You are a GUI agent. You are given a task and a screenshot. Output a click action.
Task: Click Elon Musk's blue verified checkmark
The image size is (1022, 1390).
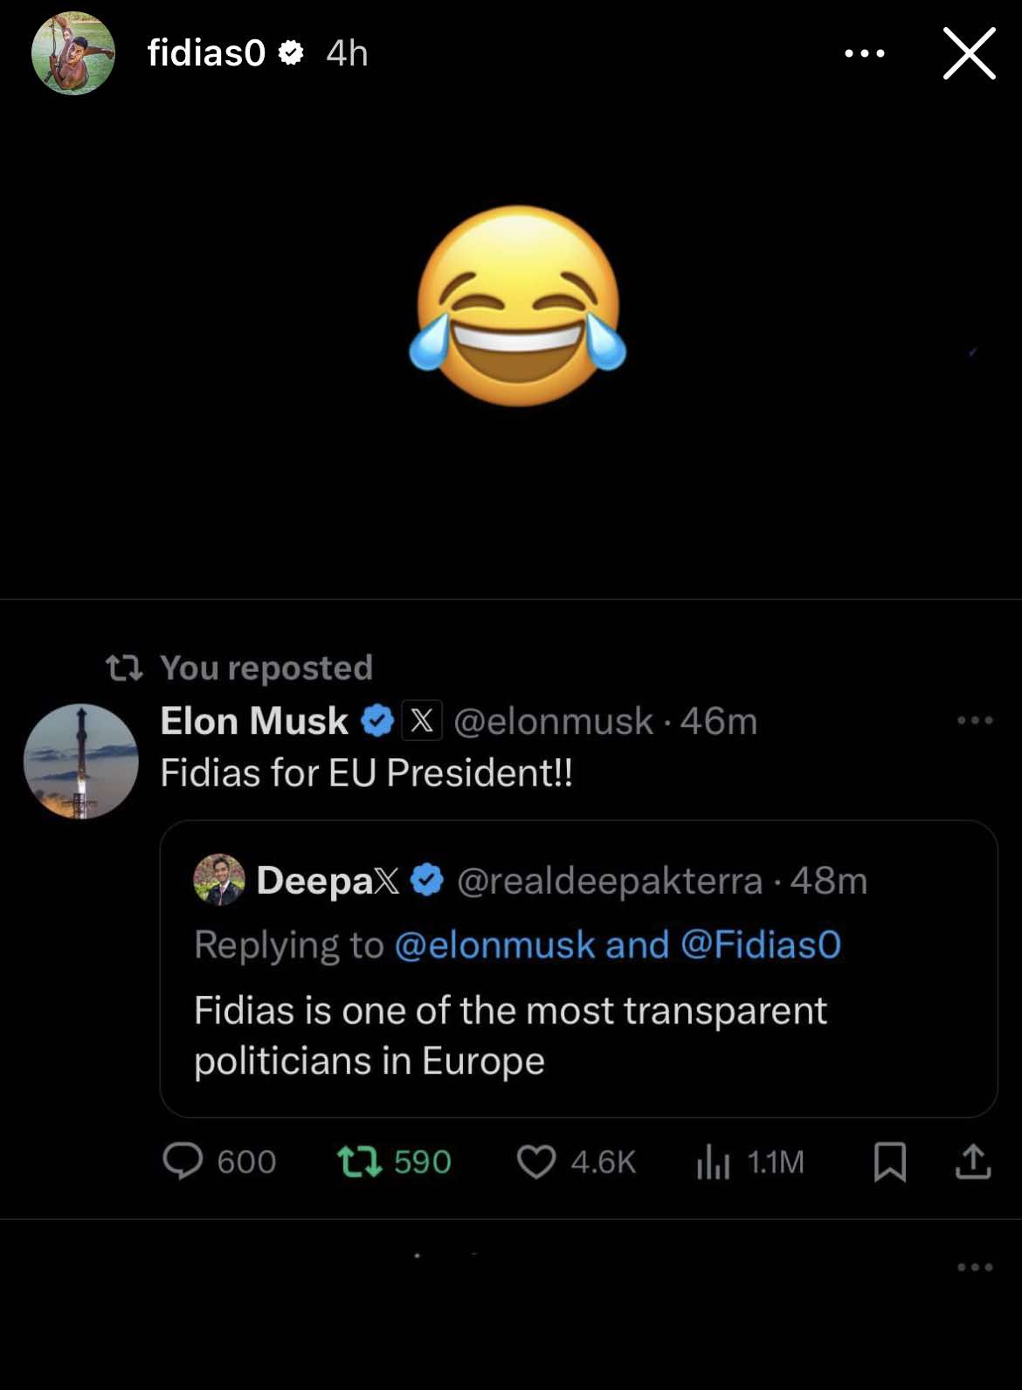click(377, 721)
